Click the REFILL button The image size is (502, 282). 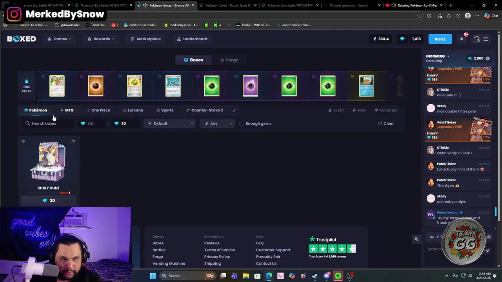pos(440,39)
